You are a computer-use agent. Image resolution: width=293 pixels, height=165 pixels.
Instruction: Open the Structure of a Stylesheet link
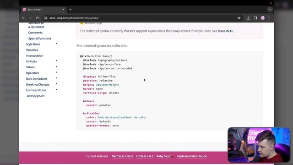pos(36,25)
